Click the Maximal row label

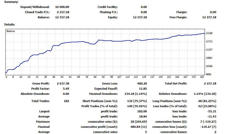44,127
